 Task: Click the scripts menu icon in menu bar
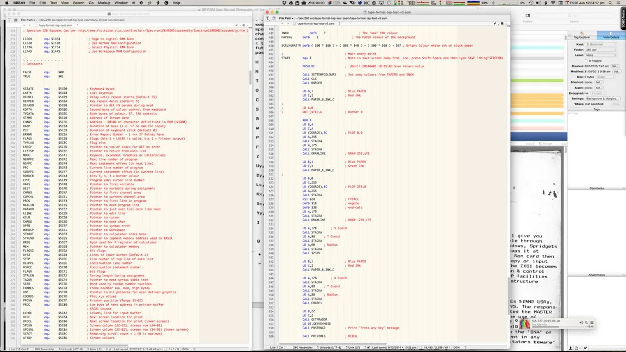click(x=150, y=3)
